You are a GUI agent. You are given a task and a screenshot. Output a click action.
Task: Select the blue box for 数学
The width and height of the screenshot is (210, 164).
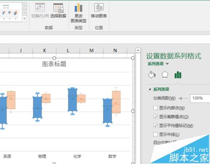pos(108,111)
